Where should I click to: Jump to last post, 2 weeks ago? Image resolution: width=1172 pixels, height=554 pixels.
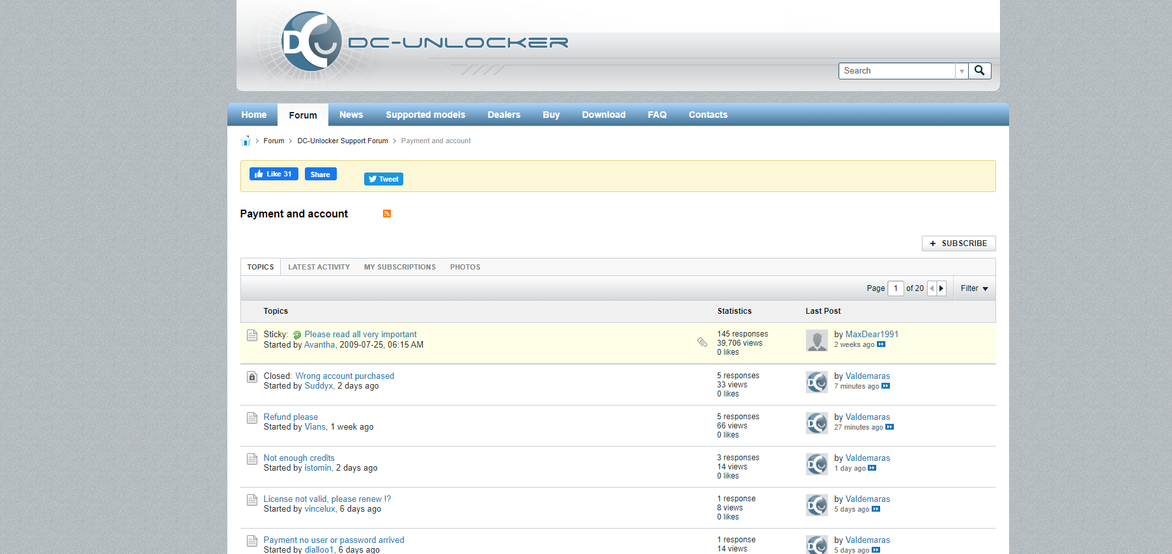881,344
